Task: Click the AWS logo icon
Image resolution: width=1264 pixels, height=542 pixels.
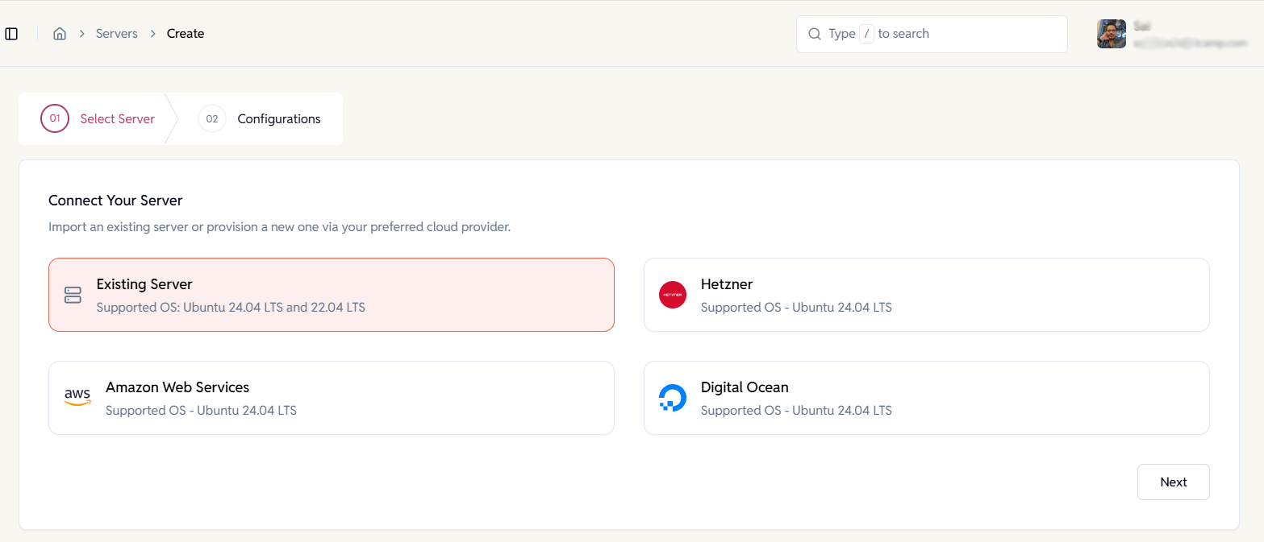Action: tap(77, 397)
